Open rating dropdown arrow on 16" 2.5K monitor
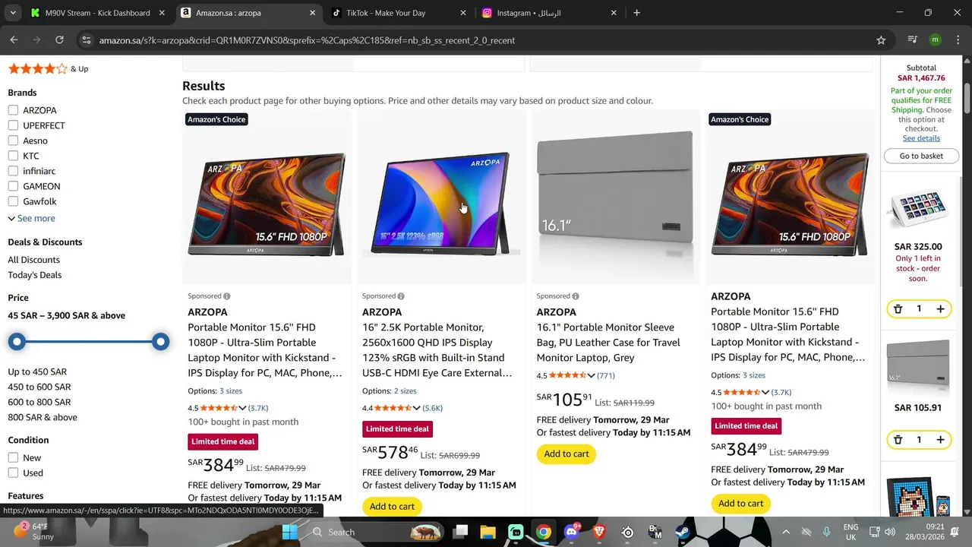The image size is (972, 547). (416, 408)
